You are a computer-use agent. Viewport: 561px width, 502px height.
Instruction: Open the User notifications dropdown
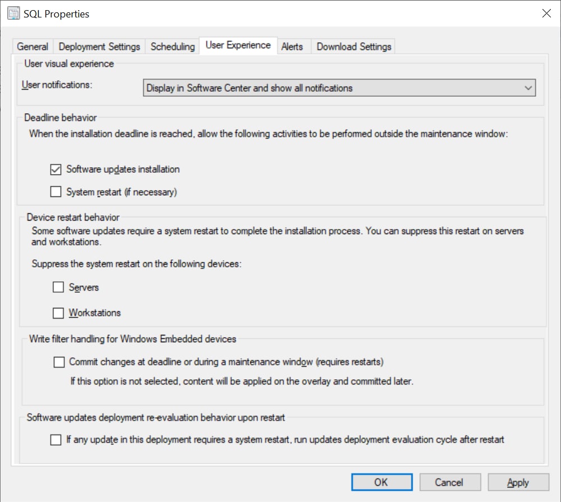339,88
